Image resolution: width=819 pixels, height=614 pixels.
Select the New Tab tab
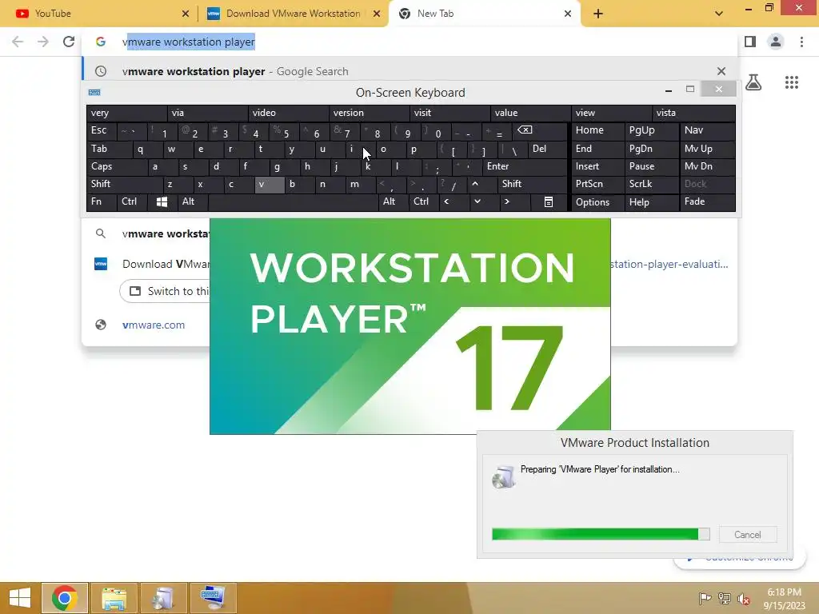pos(485,14)
